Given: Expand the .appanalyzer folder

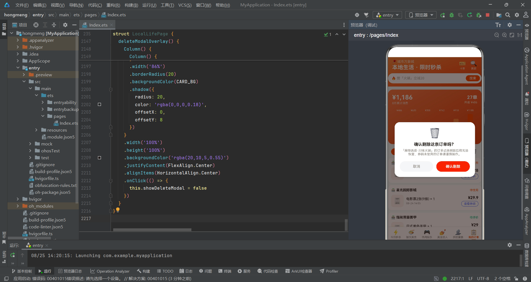Looking at the screenshot, I should (18, 40).
